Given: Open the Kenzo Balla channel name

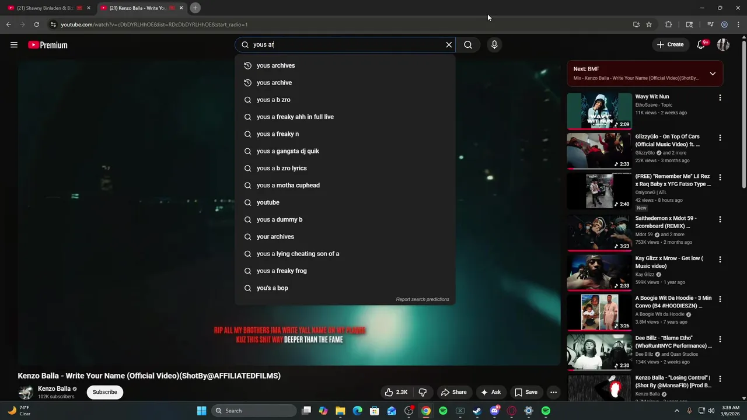Looking at the screenshot, I should pos(54,388).
